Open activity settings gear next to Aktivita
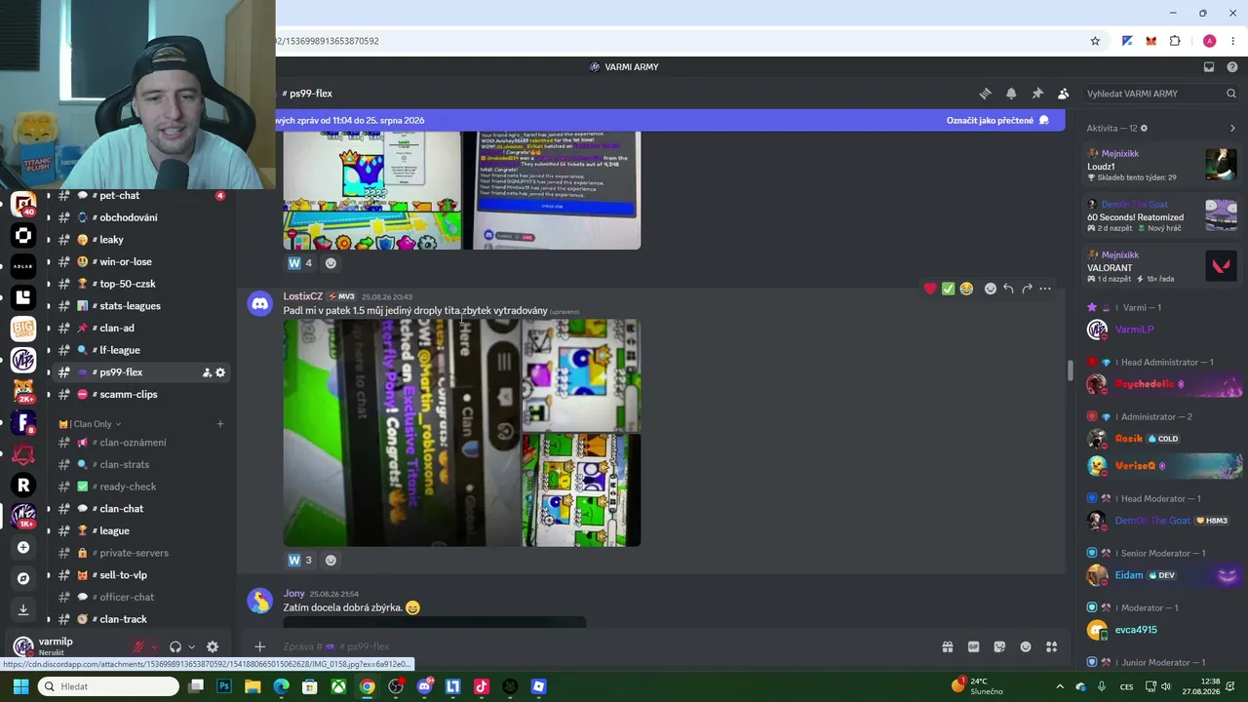This screenshot has height=702, width=1248. pyautogui.click(x=1144, y=128)
